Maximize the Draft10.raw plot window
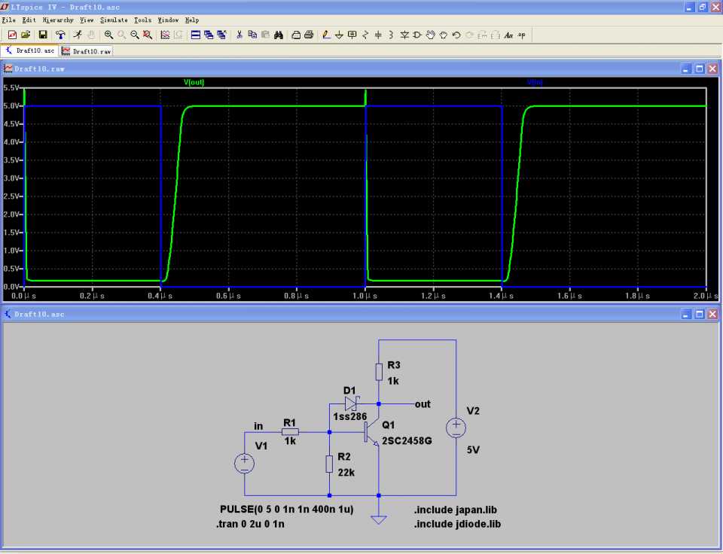This screenshot has width=723, height=554. [700, 69]
